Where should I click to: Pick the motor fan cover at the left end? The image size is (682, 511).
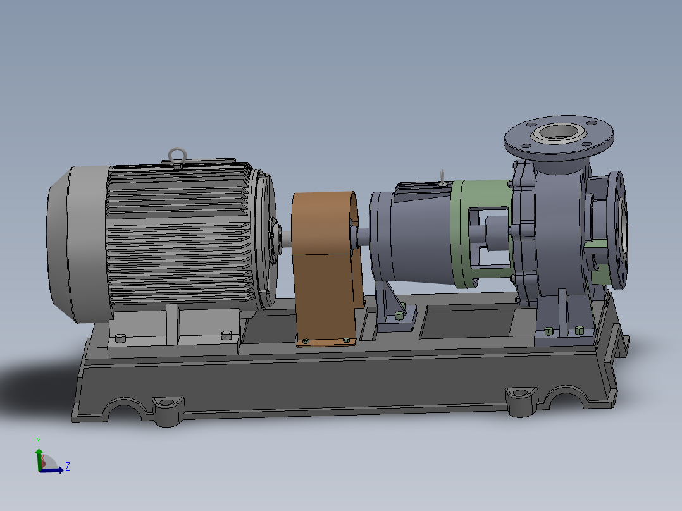77,244
